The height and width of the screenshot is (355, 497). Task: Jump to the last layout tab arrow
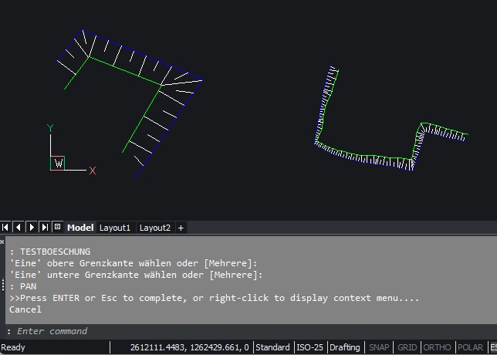(x=45, y=227)
